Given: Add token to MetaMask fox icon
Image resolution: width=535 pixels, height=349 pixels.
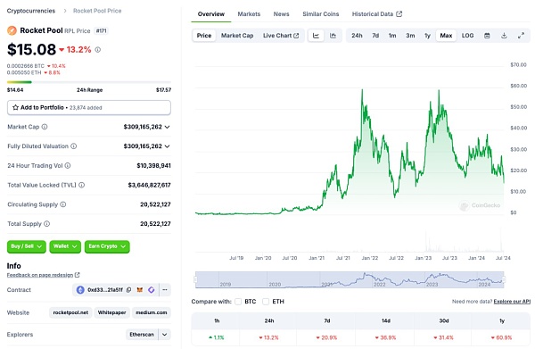Looking at the screenshot, I should coord(140,290).
